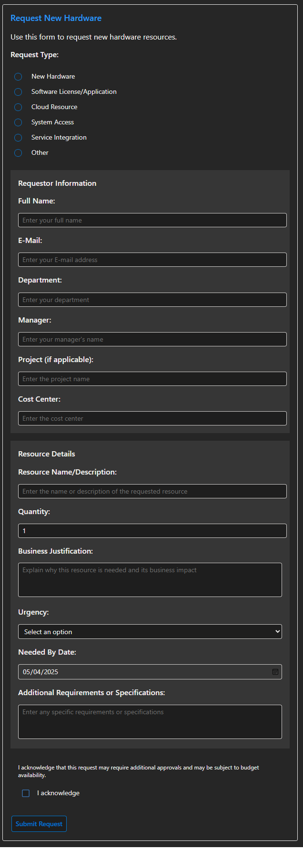Image resolution: width=303 pixels, height=850 pixels.
Task: Click into the E-Mail address field
Action: point(152,260)
